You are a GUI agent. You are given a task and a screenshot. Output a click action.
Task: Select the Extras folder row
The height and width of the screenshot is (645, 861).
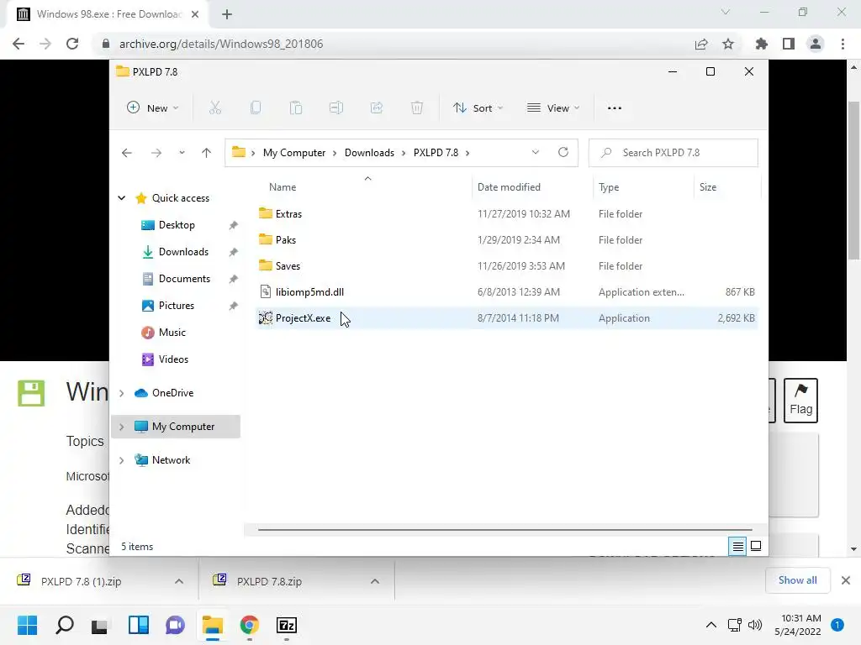[507, 214]
